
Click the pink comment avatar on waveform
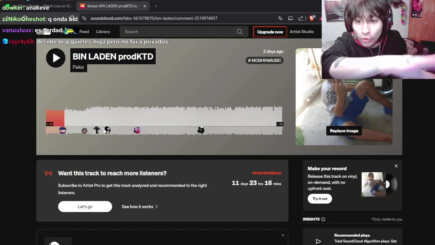137,130
